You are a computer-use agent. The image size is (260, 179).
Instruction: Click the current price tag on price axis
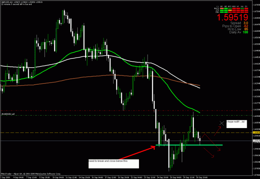point(256,141)
